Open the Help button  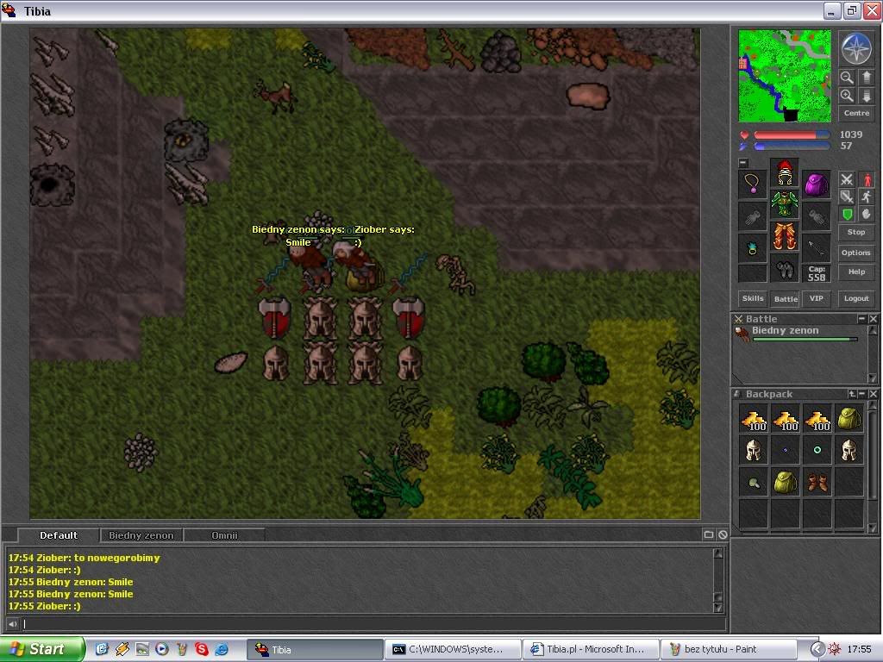point(856,272)
